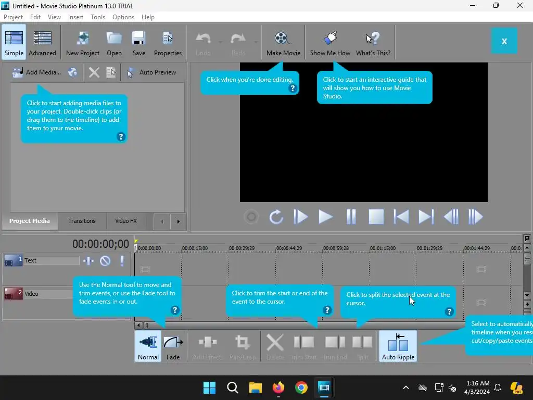Open File Explorer from taskbar
Viewport: 533px width, 400px height.
(x=255, y=387)
